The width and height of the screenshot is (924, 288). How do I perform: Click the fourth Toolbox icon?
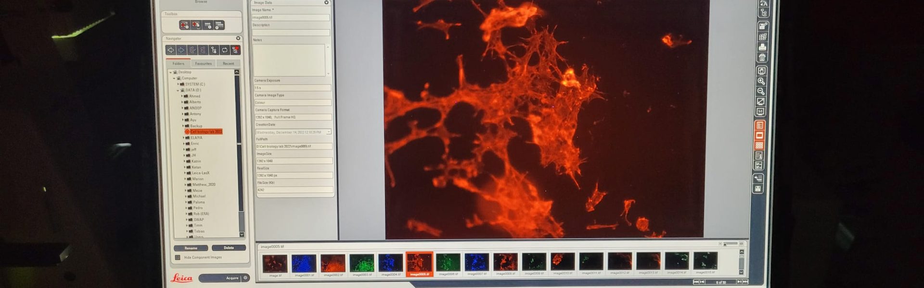pos(219,25)
